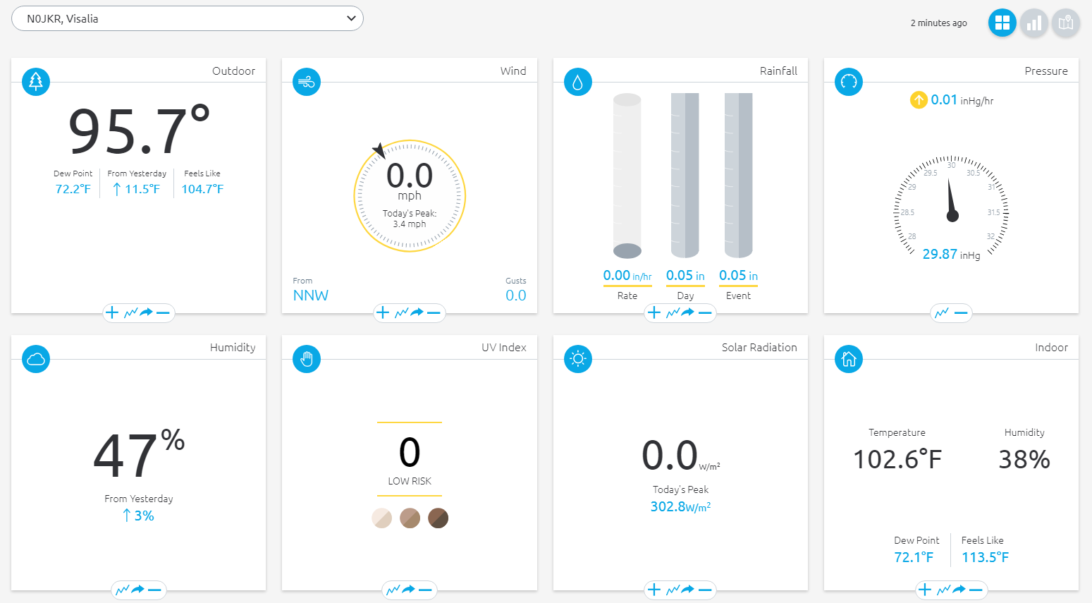Image resolution: width=1092 pixels, height=603 pixels.
Task: Expand the Outdoor tile with plus
Action: pyautogui.click(x=112, y=312)
